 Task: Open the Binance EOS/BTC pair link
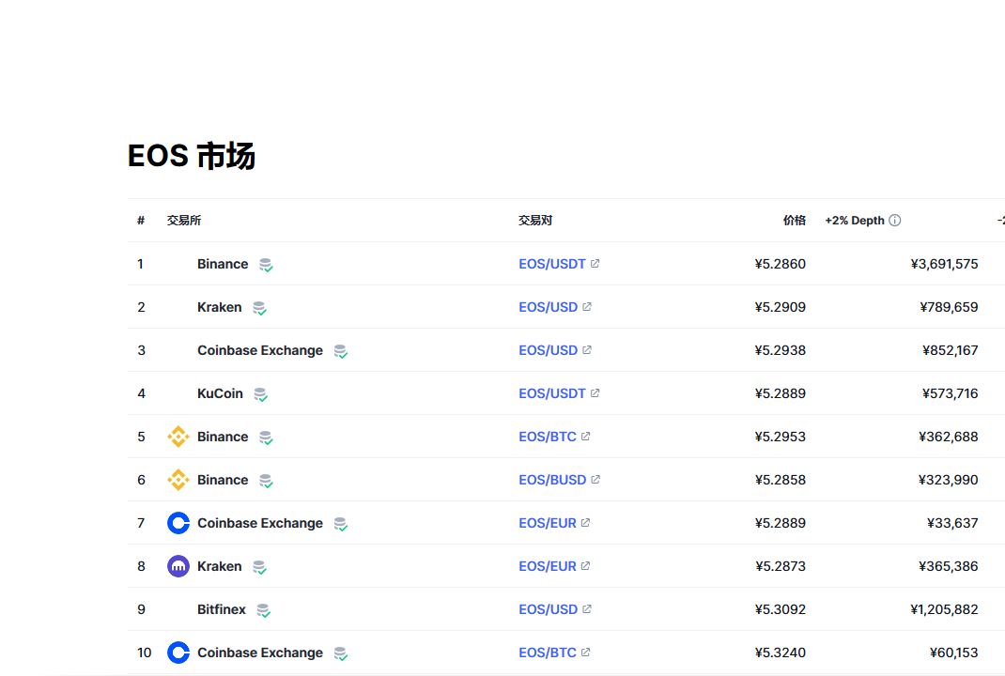(x=548, y=437)
